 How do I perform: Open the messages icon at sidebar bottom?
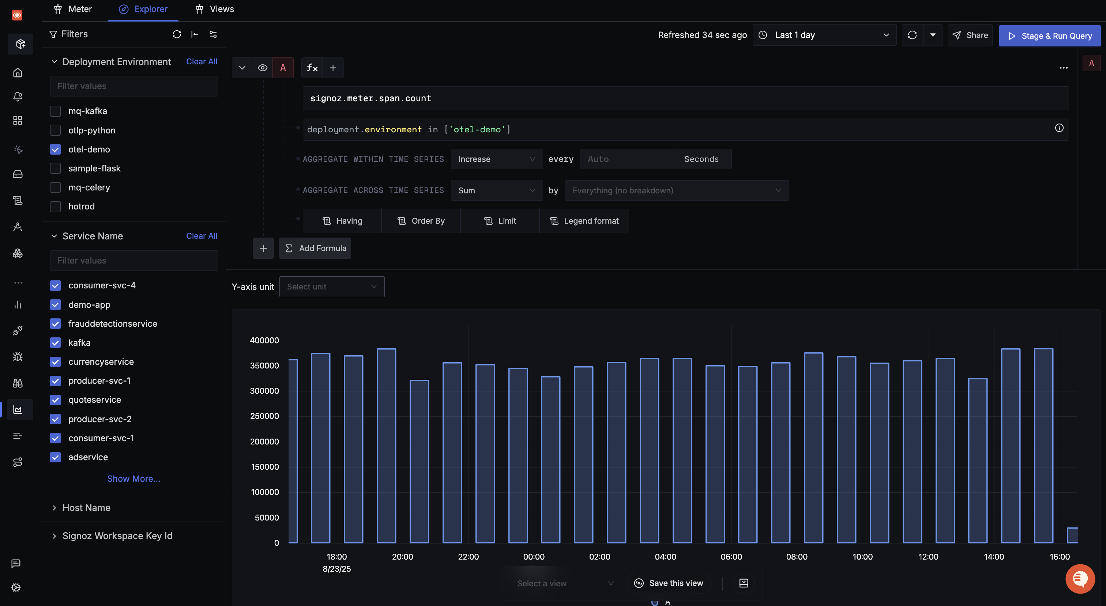16,564
